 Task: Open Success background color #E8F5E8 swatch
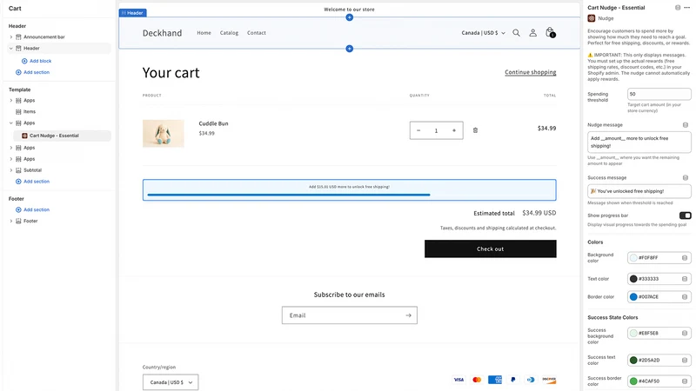633,333
